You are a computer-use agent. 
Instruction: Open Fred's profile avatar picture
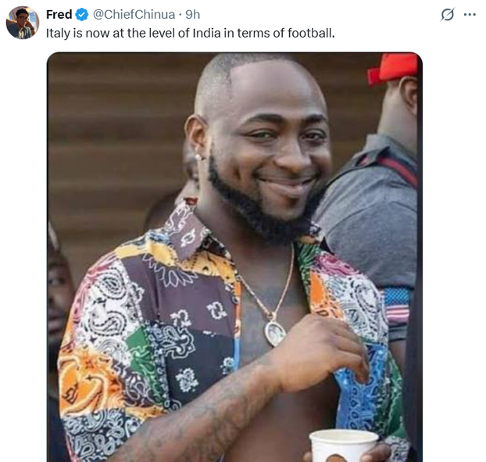click(23, 23)
